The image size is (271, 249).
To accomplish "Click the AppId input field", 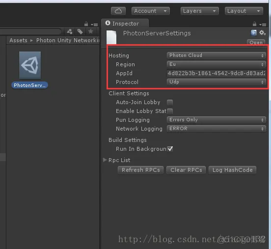I will (x=216, y=73).
